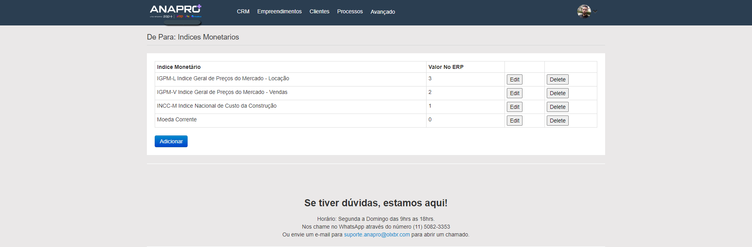Screen dimensions: 752x247
Task: Select the Clientes menu item
Action: click(x=319, y=12)
